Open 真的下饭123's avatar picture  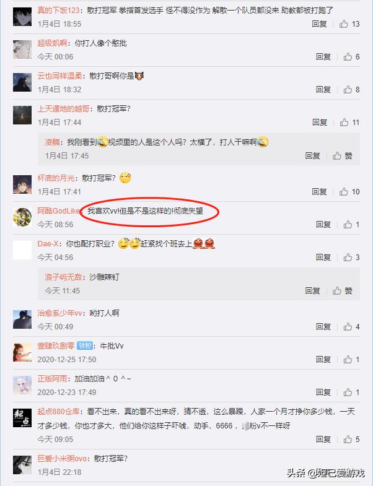(22, 17)
